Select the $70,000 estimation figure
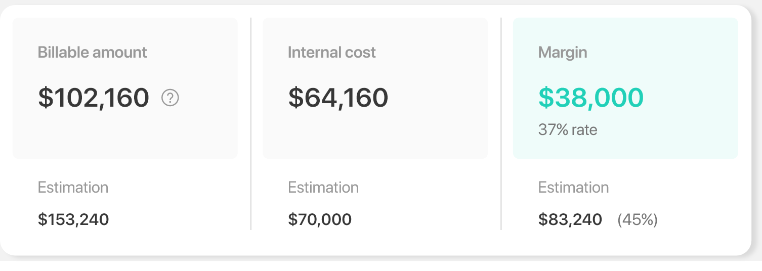 [x=320, y=219]
